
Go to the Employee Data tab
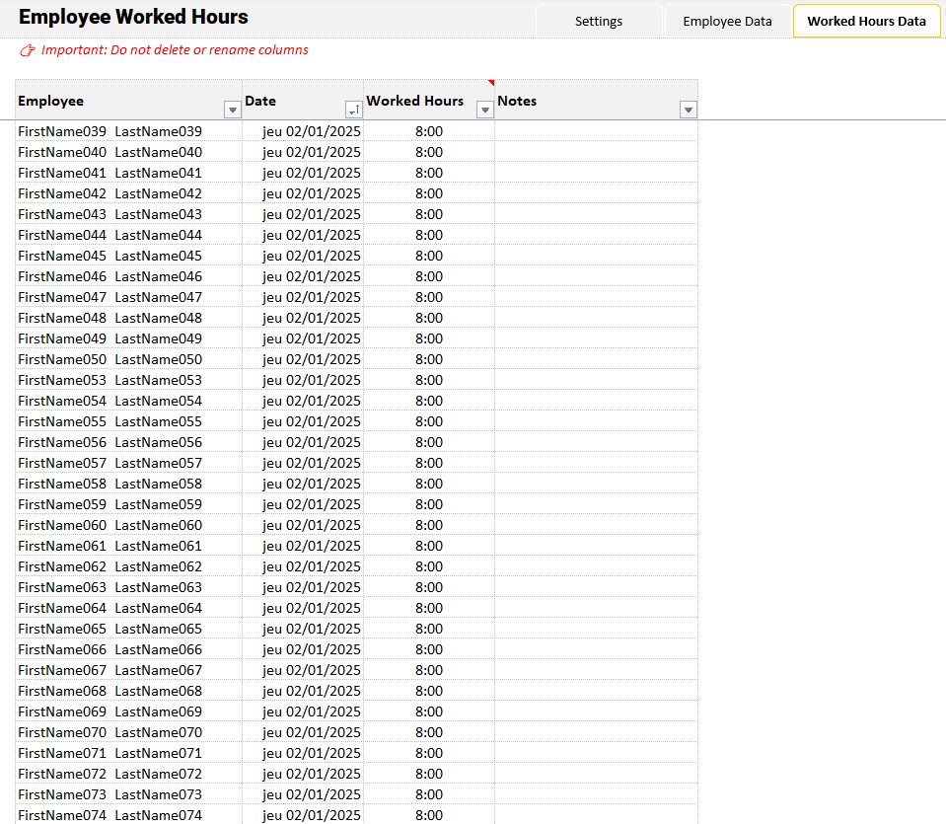click(x=727, y=21)
